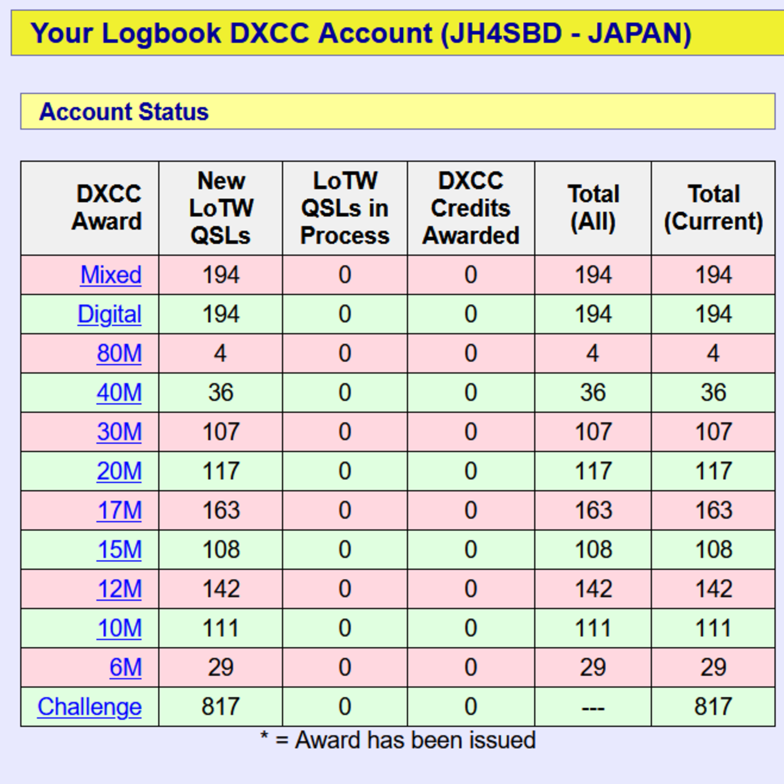Click the 12M band link
This screenshot has height=784, width=784.
tap(119, 589)
